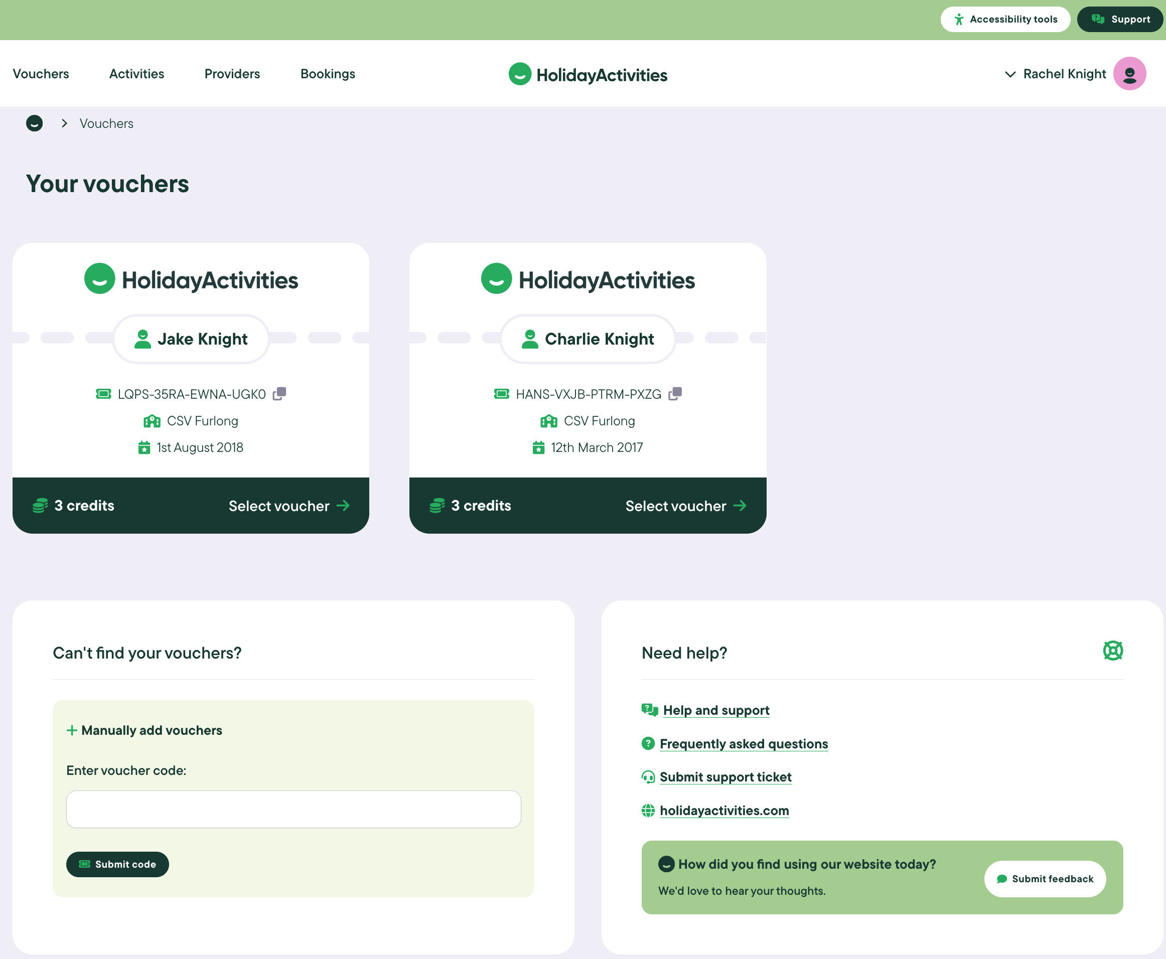This screenshot has width=1166, height=959.
Task: Click question mark icon beside FAQs
Action: [x=648, y=743]
